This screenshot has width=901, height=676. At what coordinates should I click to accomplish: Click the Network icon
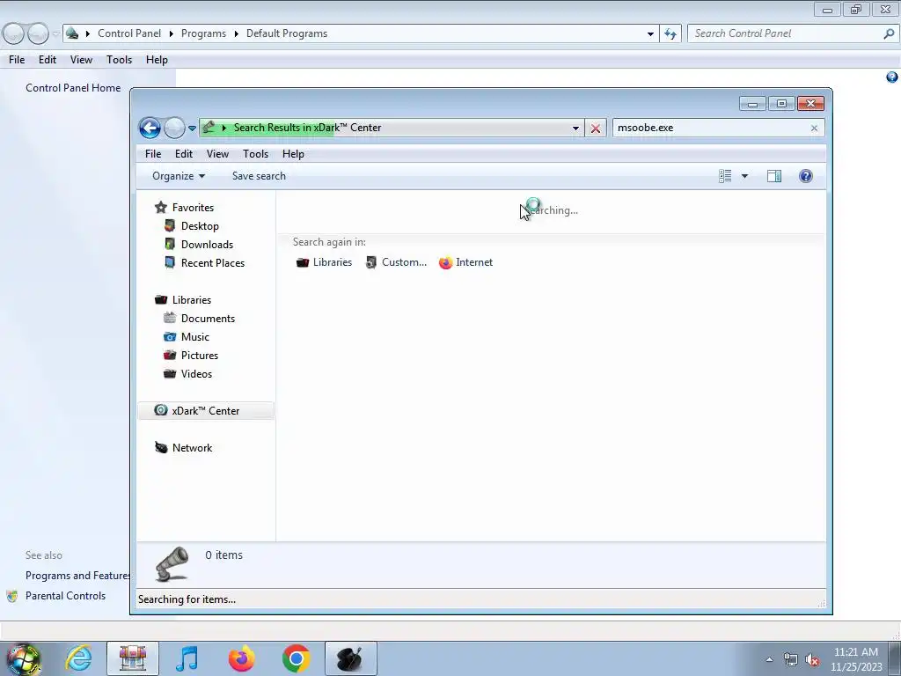click(x=161, y=448)
